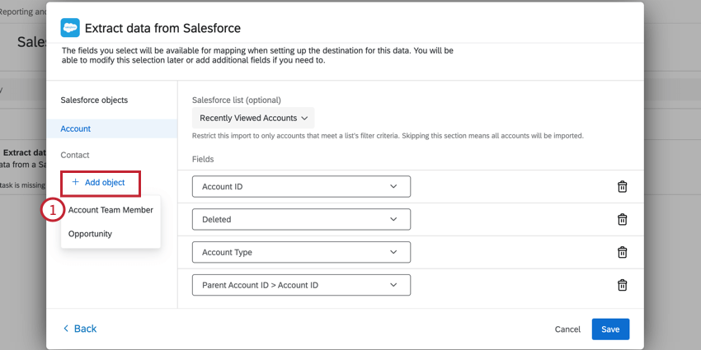The height and width of the screenshot is (350, 701).
Task: Delete the Account ID field row
Action: [x=622, y=187]
